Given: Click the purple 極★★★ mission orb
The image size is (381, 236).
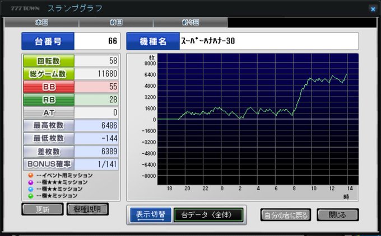Looking at the screenshot, I should tap(31, 182).
